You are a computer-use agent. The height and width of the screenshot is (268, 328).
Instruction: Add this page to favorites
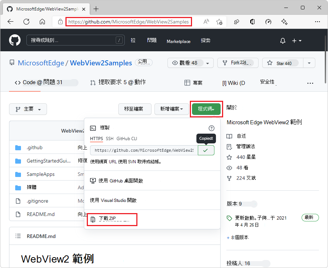(219, 22)
